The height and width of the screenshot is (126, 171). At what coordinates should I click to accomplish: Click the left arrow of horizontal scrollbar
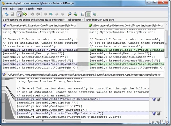point(3,121)
